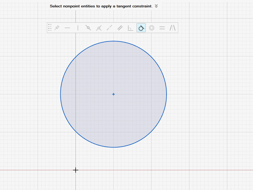Select the blue circle's edge
Screen dimensions: 253x190
pyautogui.click(x=166, y=94)
